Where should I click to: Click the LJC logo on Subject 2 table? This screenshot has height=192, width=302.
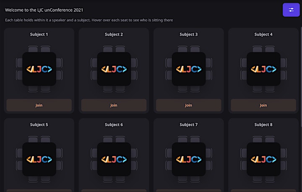[x=114, y=69]
